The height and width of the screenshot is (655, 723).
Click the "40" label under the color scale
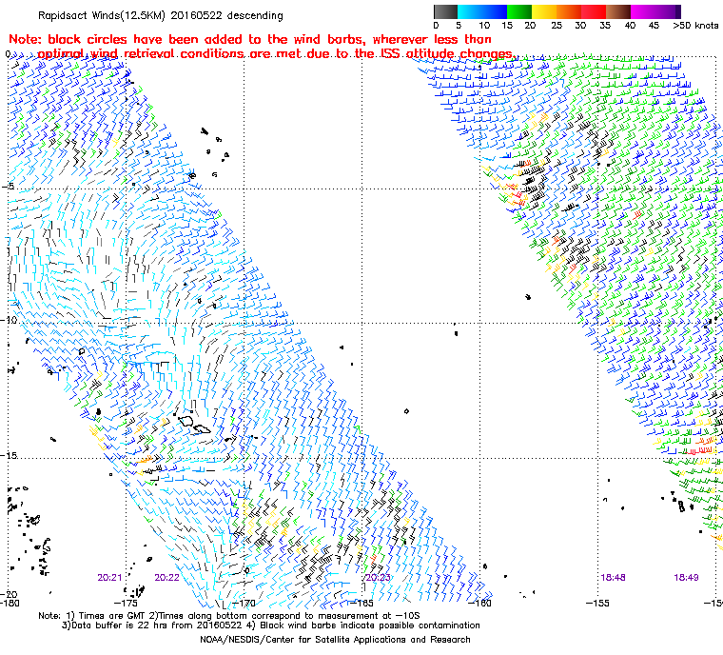[x=630, y=26]
